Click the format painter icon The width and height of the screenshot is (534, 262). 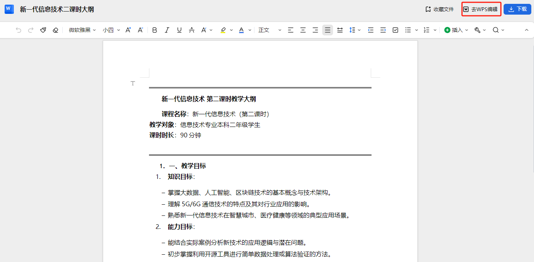pos(43,30)
